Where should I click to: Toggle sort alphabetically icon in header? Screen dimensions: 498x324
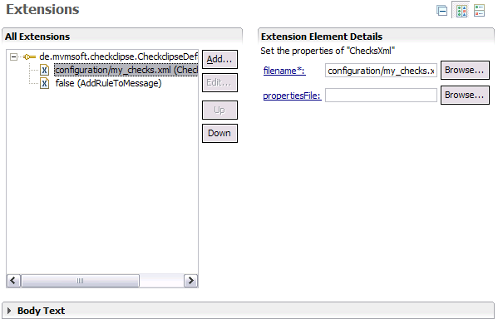[x=461, y=11]
